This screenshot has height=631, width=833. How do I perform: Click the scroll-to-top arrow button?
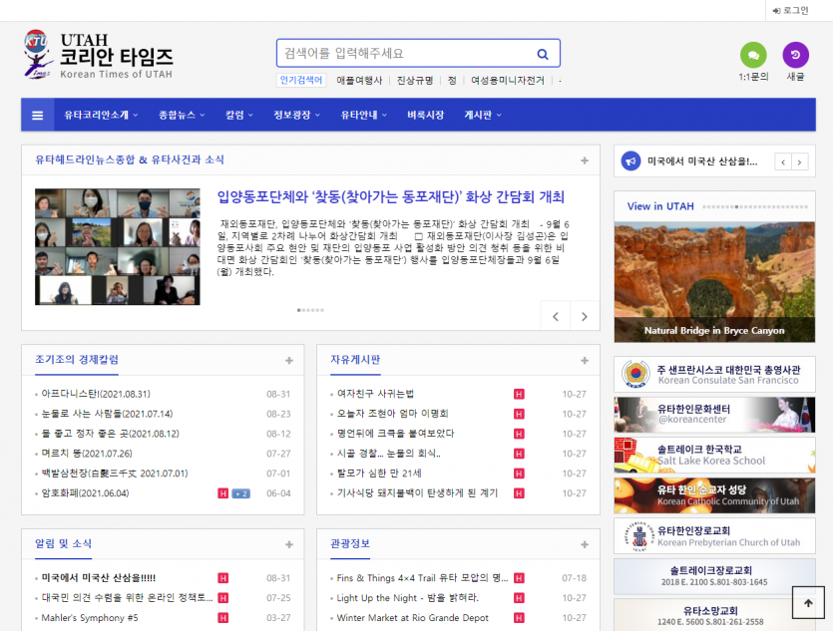(808, 603)
